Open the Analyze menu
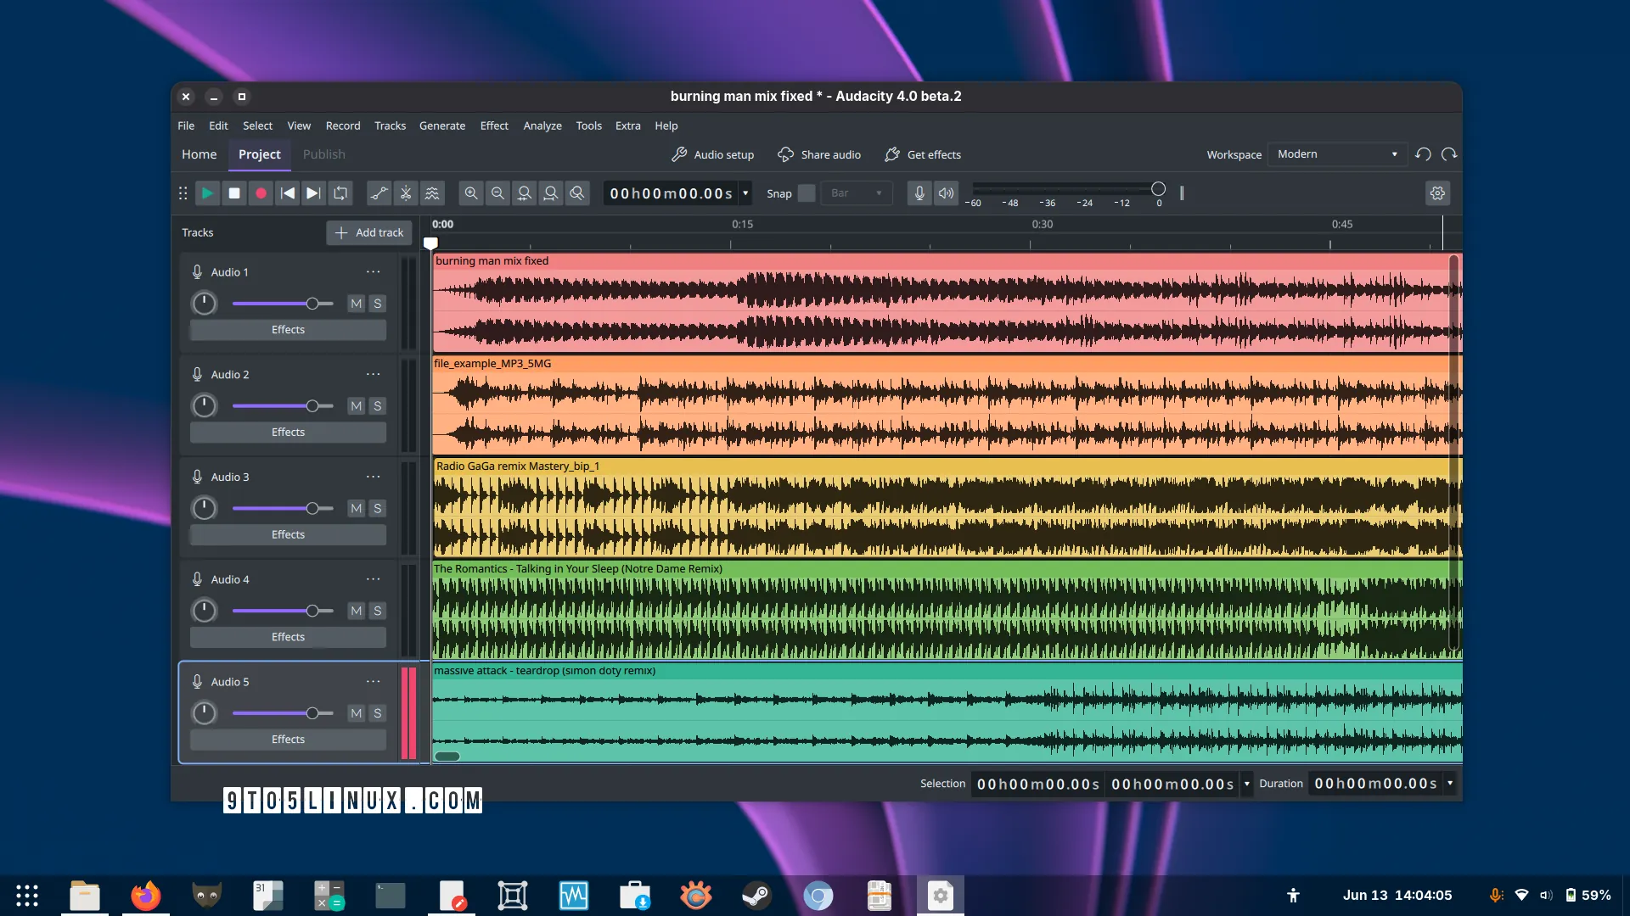 pos(542,126)
